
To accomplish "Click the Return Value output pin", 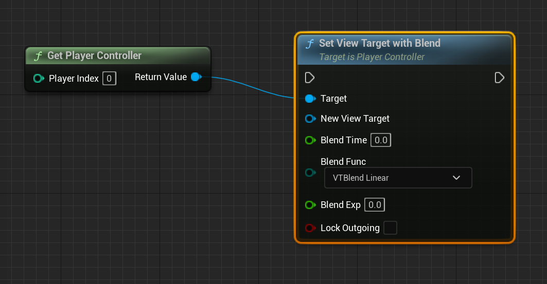I will tap(196, 77).
